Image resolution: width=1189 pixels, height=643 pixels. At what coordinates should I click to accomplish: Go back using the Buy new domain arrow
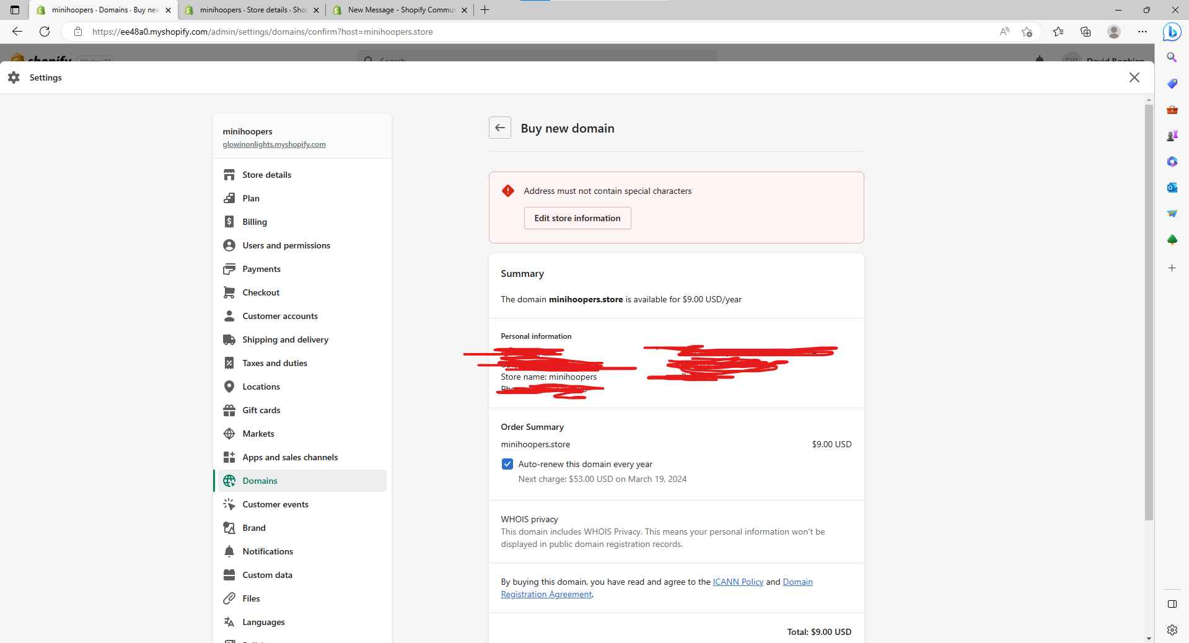click(x=500, y=128)
